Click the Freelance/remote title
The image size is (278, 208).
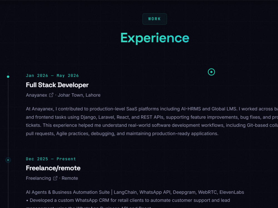click(53, 168)
